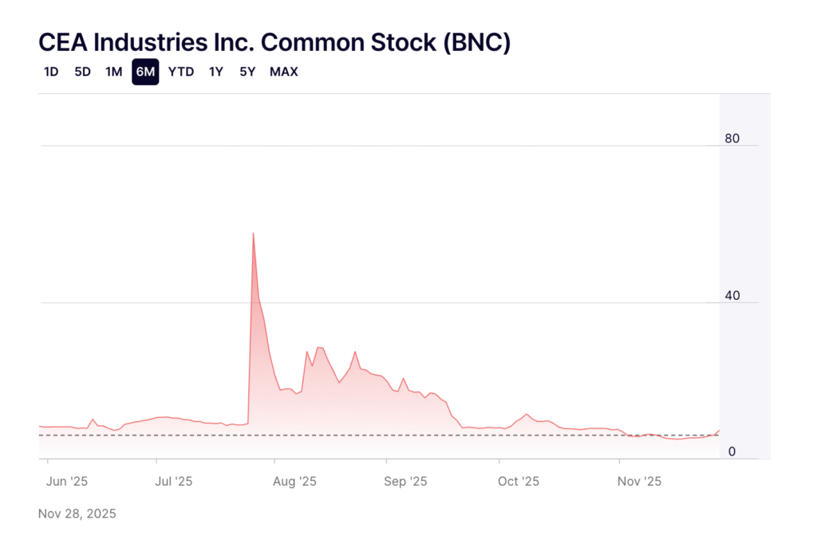
Task: Click the July peak spike on chart
Action: [253, 234]
